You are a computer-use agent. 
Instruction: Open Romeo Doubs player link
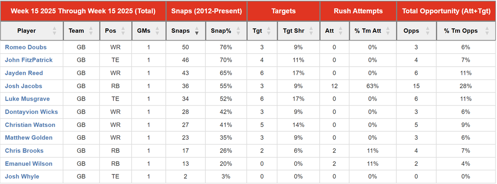(26, 47)
